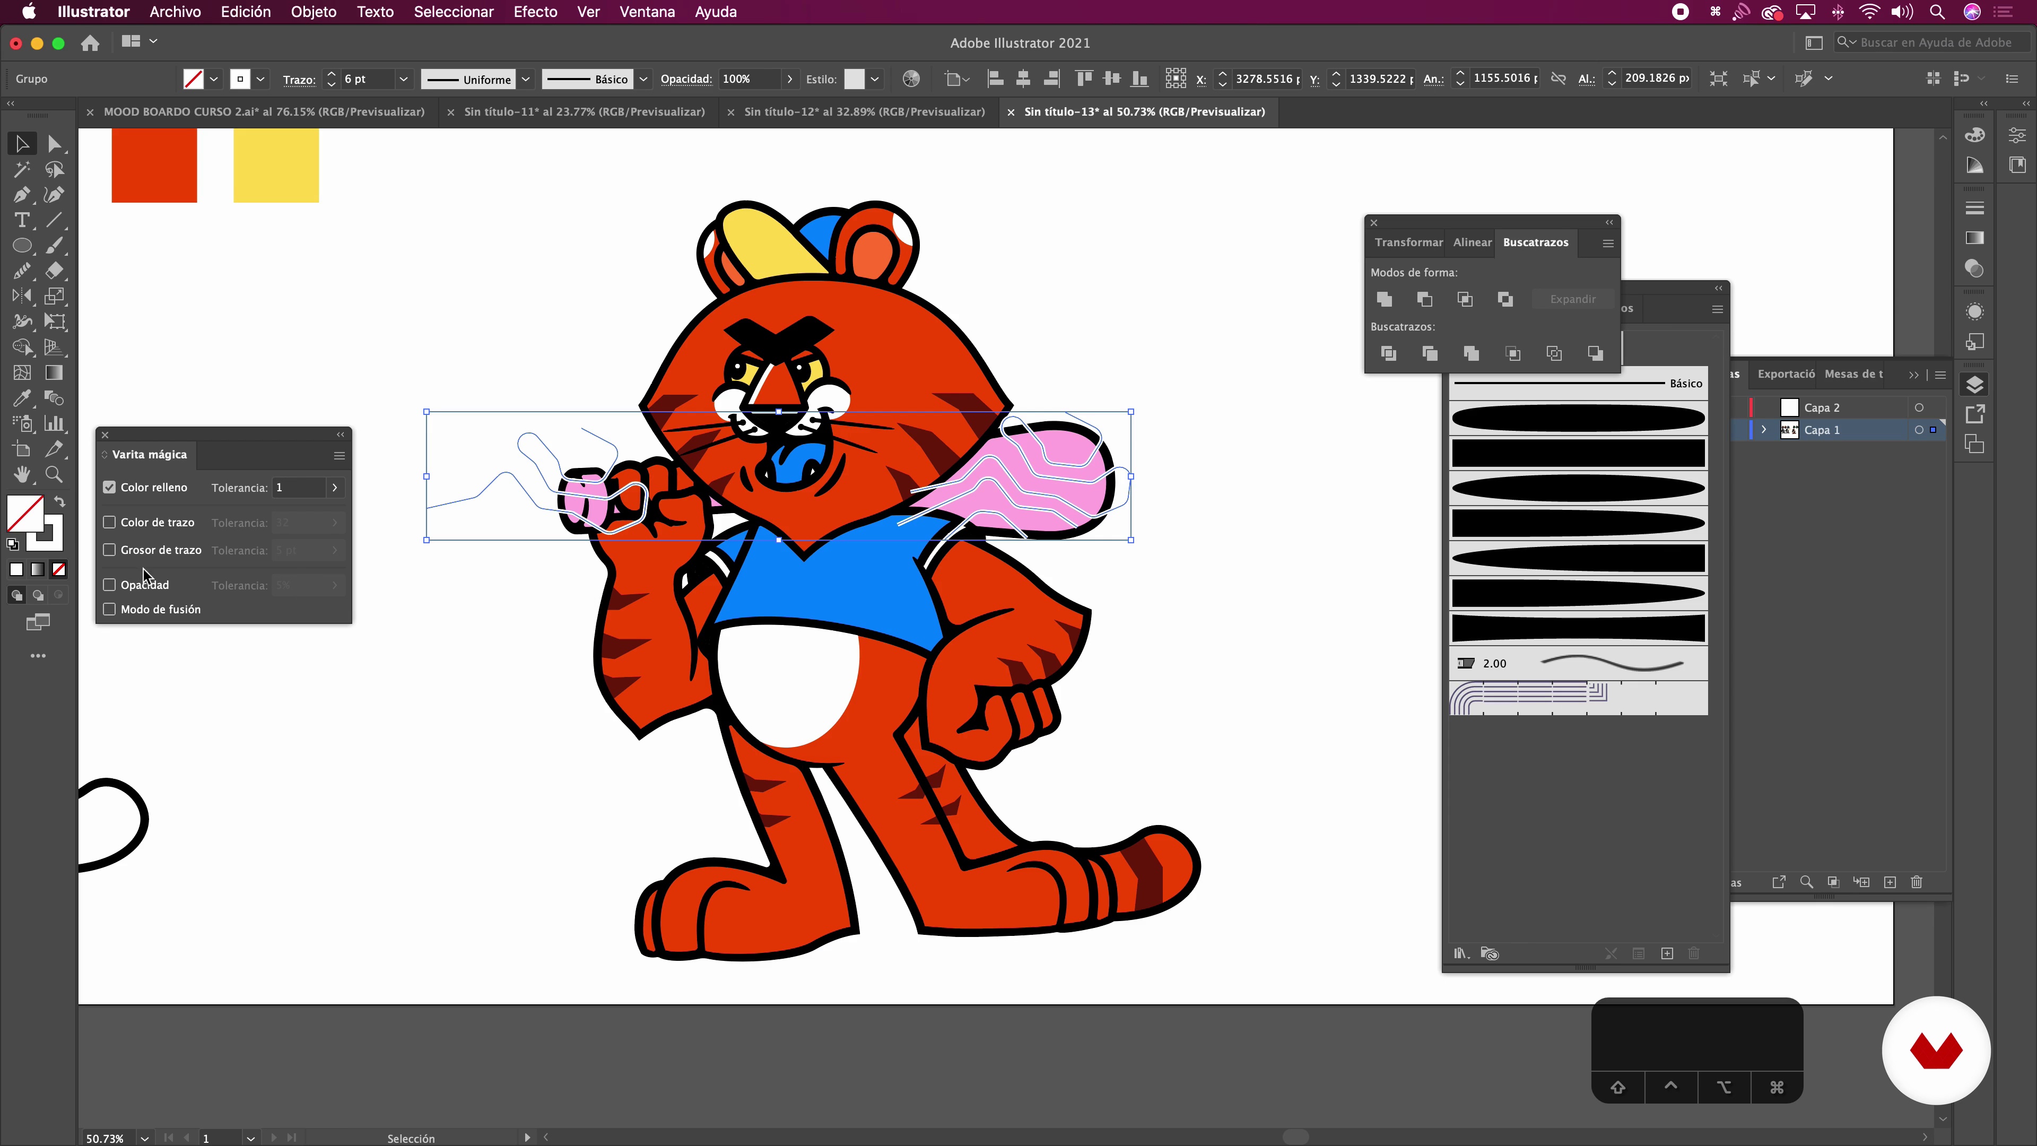Click the Minus Front shape mode icon
Screen dimensions: 2037x1146
(x=1424, y=299)
